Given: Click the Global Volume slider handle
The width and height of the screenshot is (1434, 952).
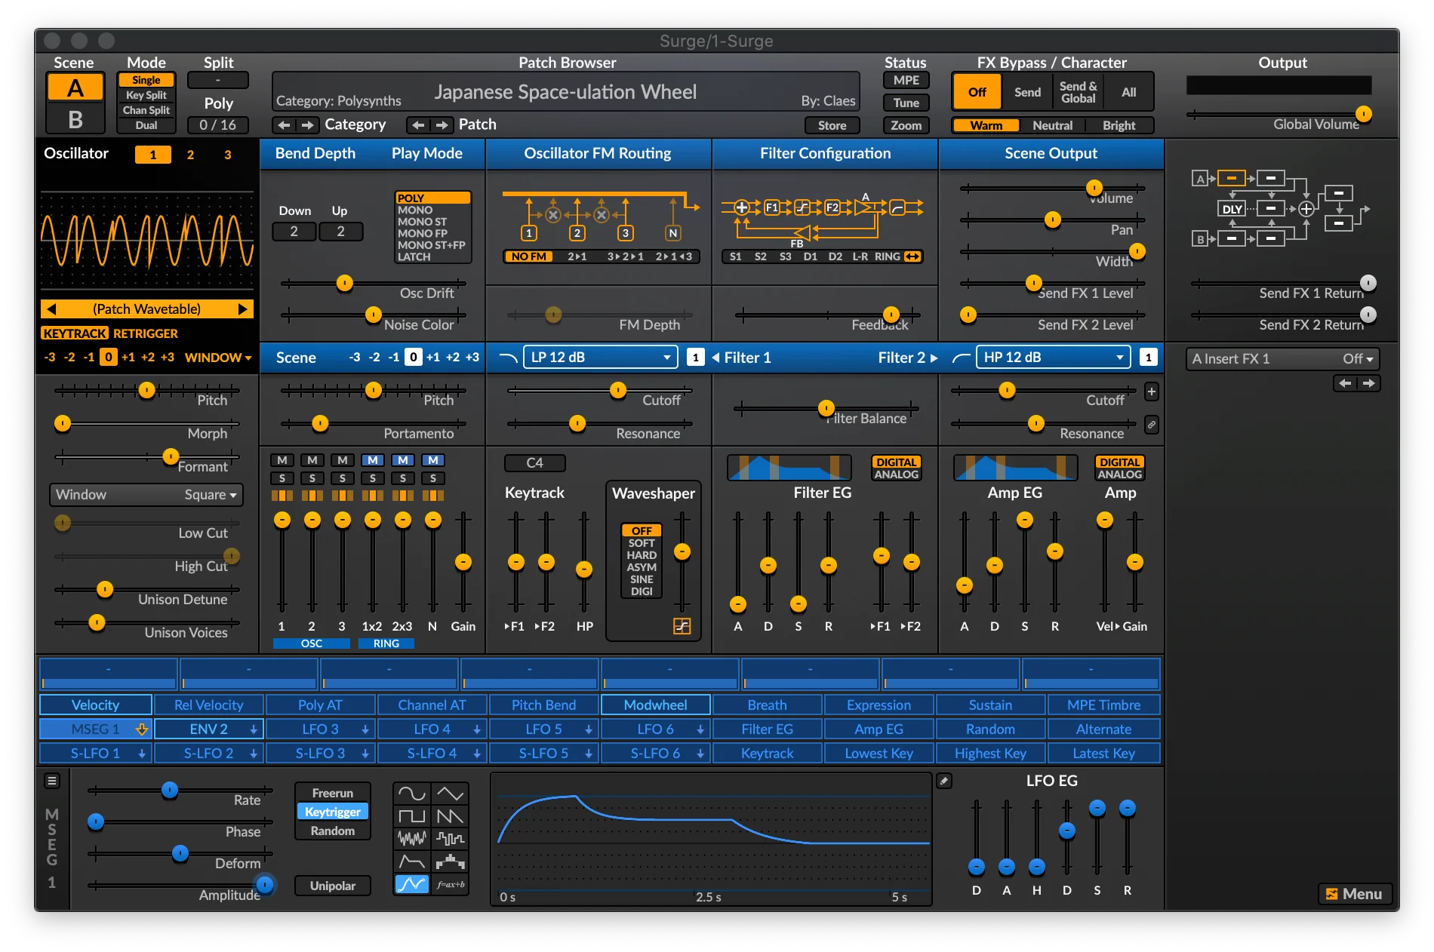Looking at the screenshot, I should coord(1363,115).
